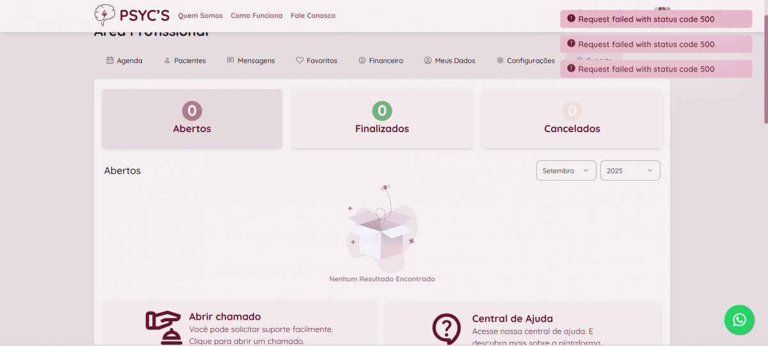Open the green WhatsApp chat button
Screen dimensions: 768x346
(739, 319)
